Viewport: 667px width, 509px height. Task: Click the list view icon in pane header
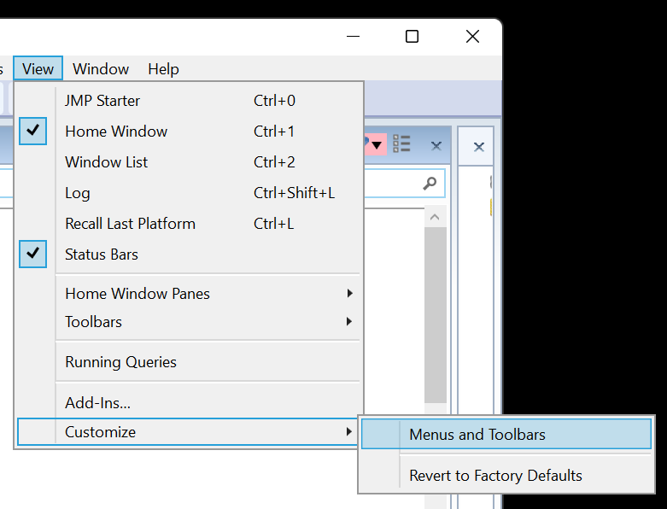coord(401,144)
